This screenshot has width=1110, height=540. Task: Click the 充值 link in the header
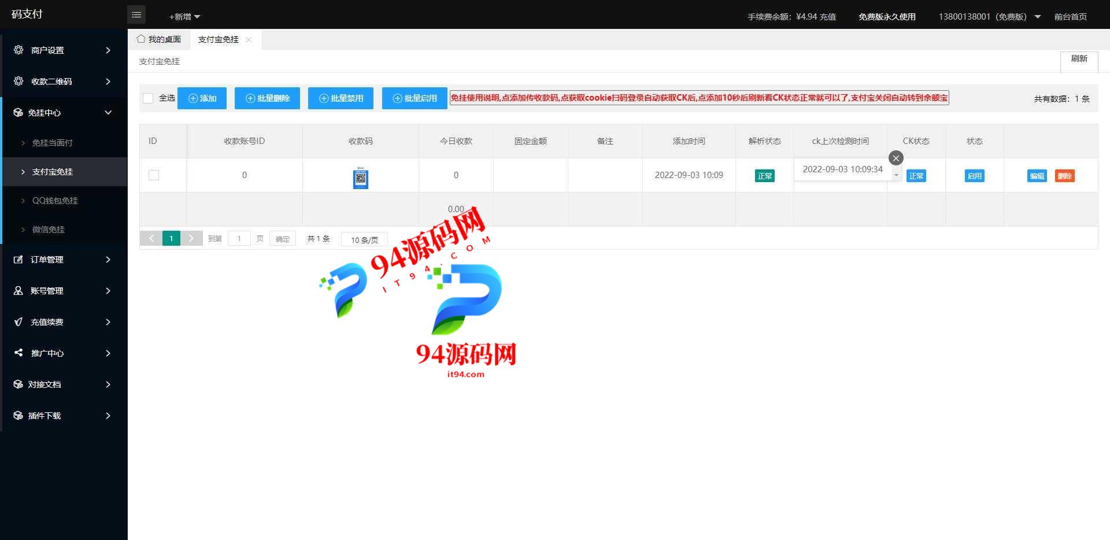828,17
